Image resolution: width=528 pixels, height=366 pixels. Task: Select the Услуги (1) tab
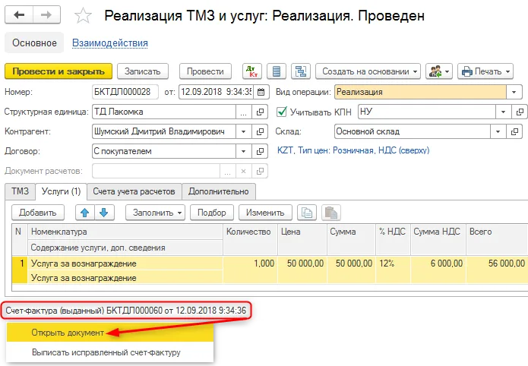61,191
